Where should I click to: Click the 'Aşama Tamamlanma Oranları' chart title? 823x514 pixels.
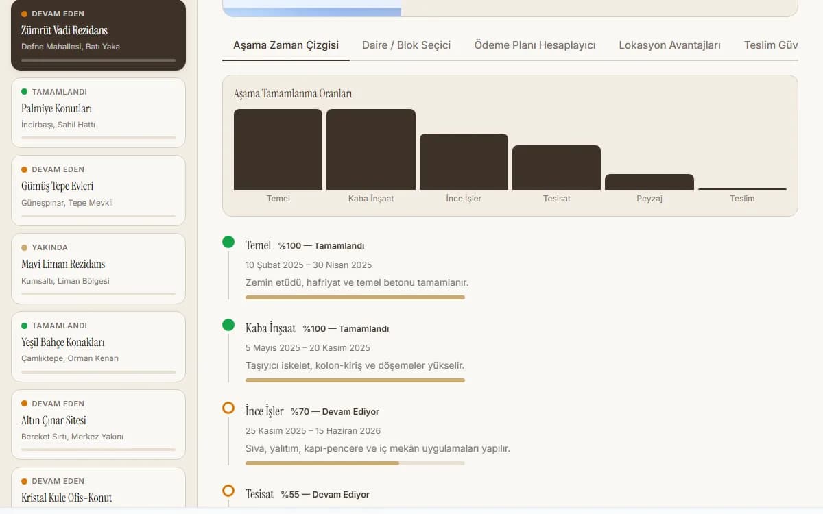(x=293, y=94)
